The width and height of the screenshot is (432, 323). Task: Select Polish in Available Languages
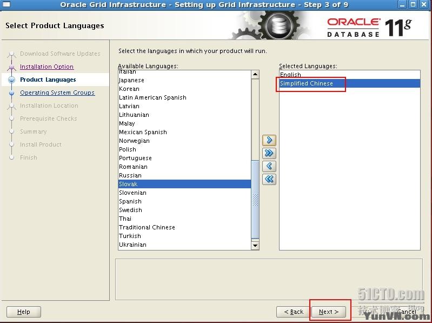point(184,149)
